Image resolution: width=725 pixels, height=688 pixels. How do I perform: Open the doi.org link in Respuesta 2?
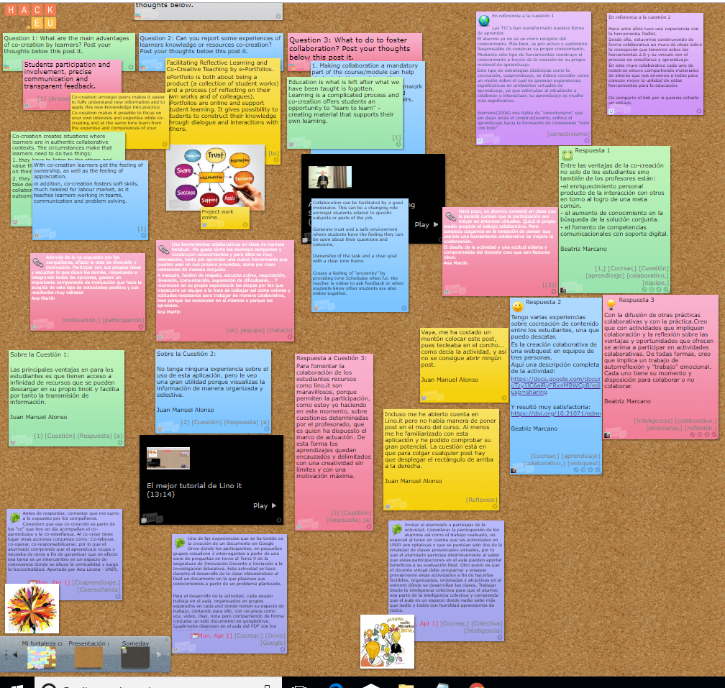click(555, 413)
